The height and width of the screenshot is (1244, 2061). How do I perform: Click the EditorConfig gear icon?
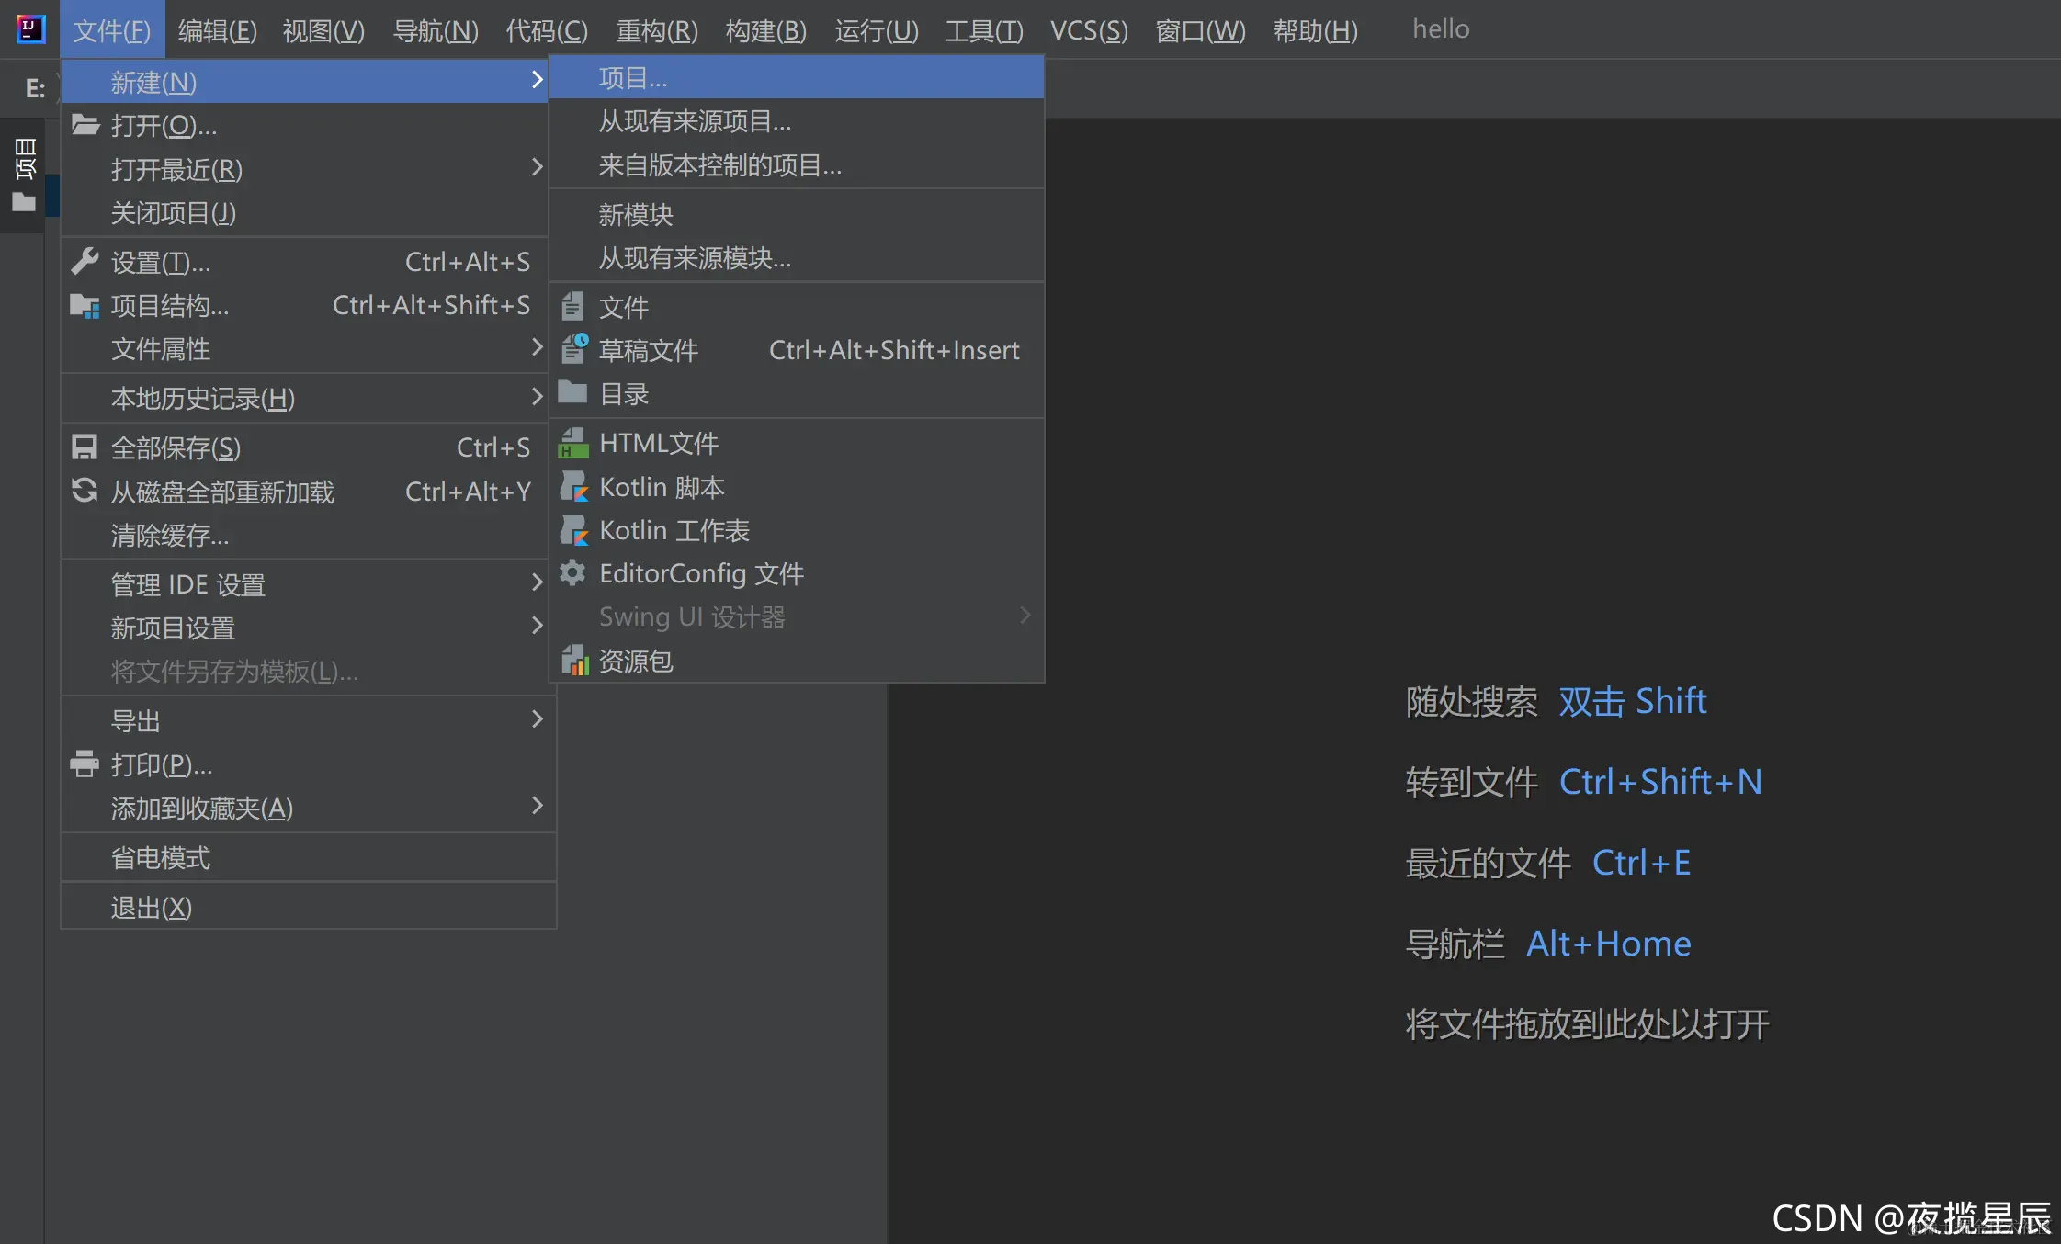[573, 573]
